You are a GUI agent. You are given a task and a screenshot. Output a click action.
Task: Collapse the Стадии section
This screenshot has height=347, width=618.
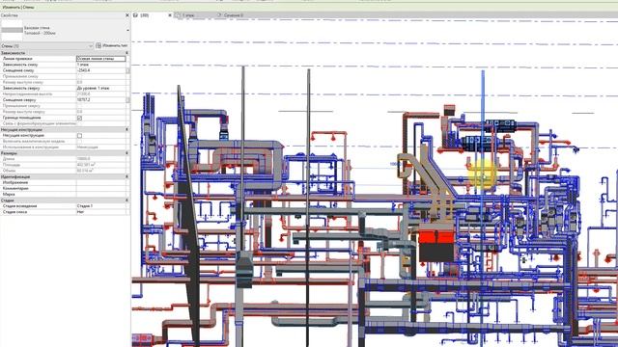tap(126, 200)
